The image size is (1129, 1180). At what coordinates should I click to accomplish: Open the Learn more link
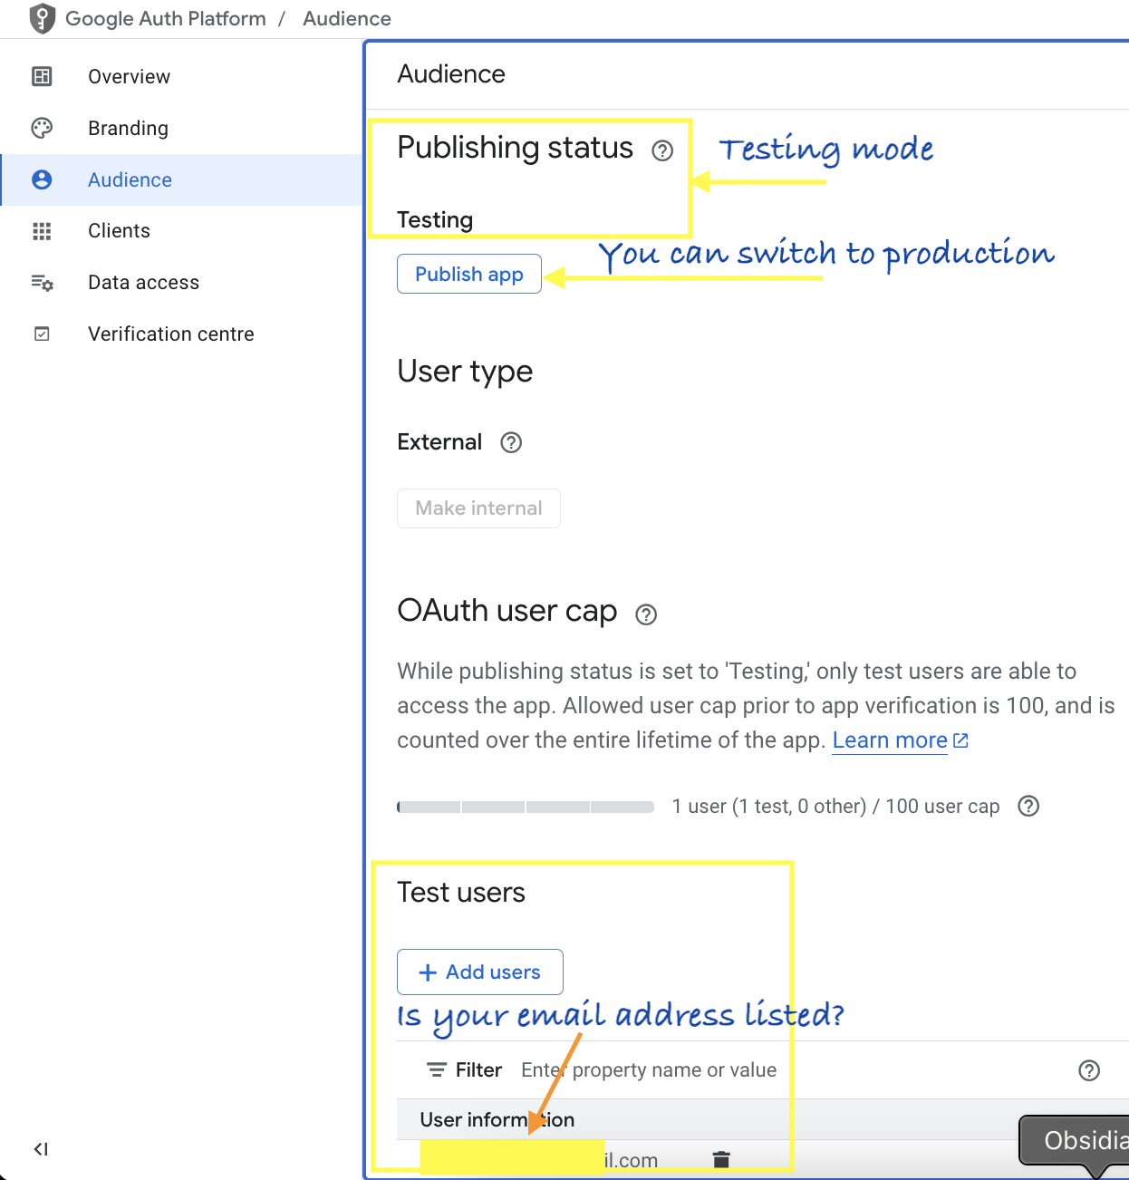point(889,740)
